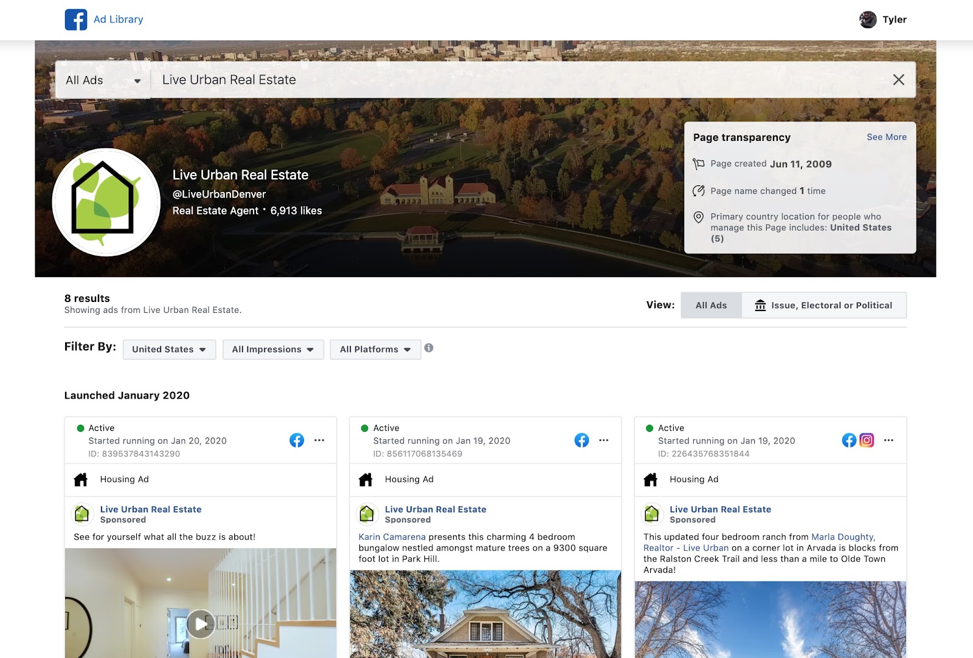Click the Tyler account name
This screenshot has height=658, width=973.
click(895, 19)
